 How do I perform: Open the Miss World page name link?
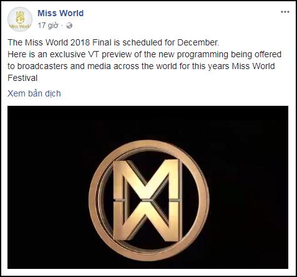pyautogui.click(x=61, y=13)
